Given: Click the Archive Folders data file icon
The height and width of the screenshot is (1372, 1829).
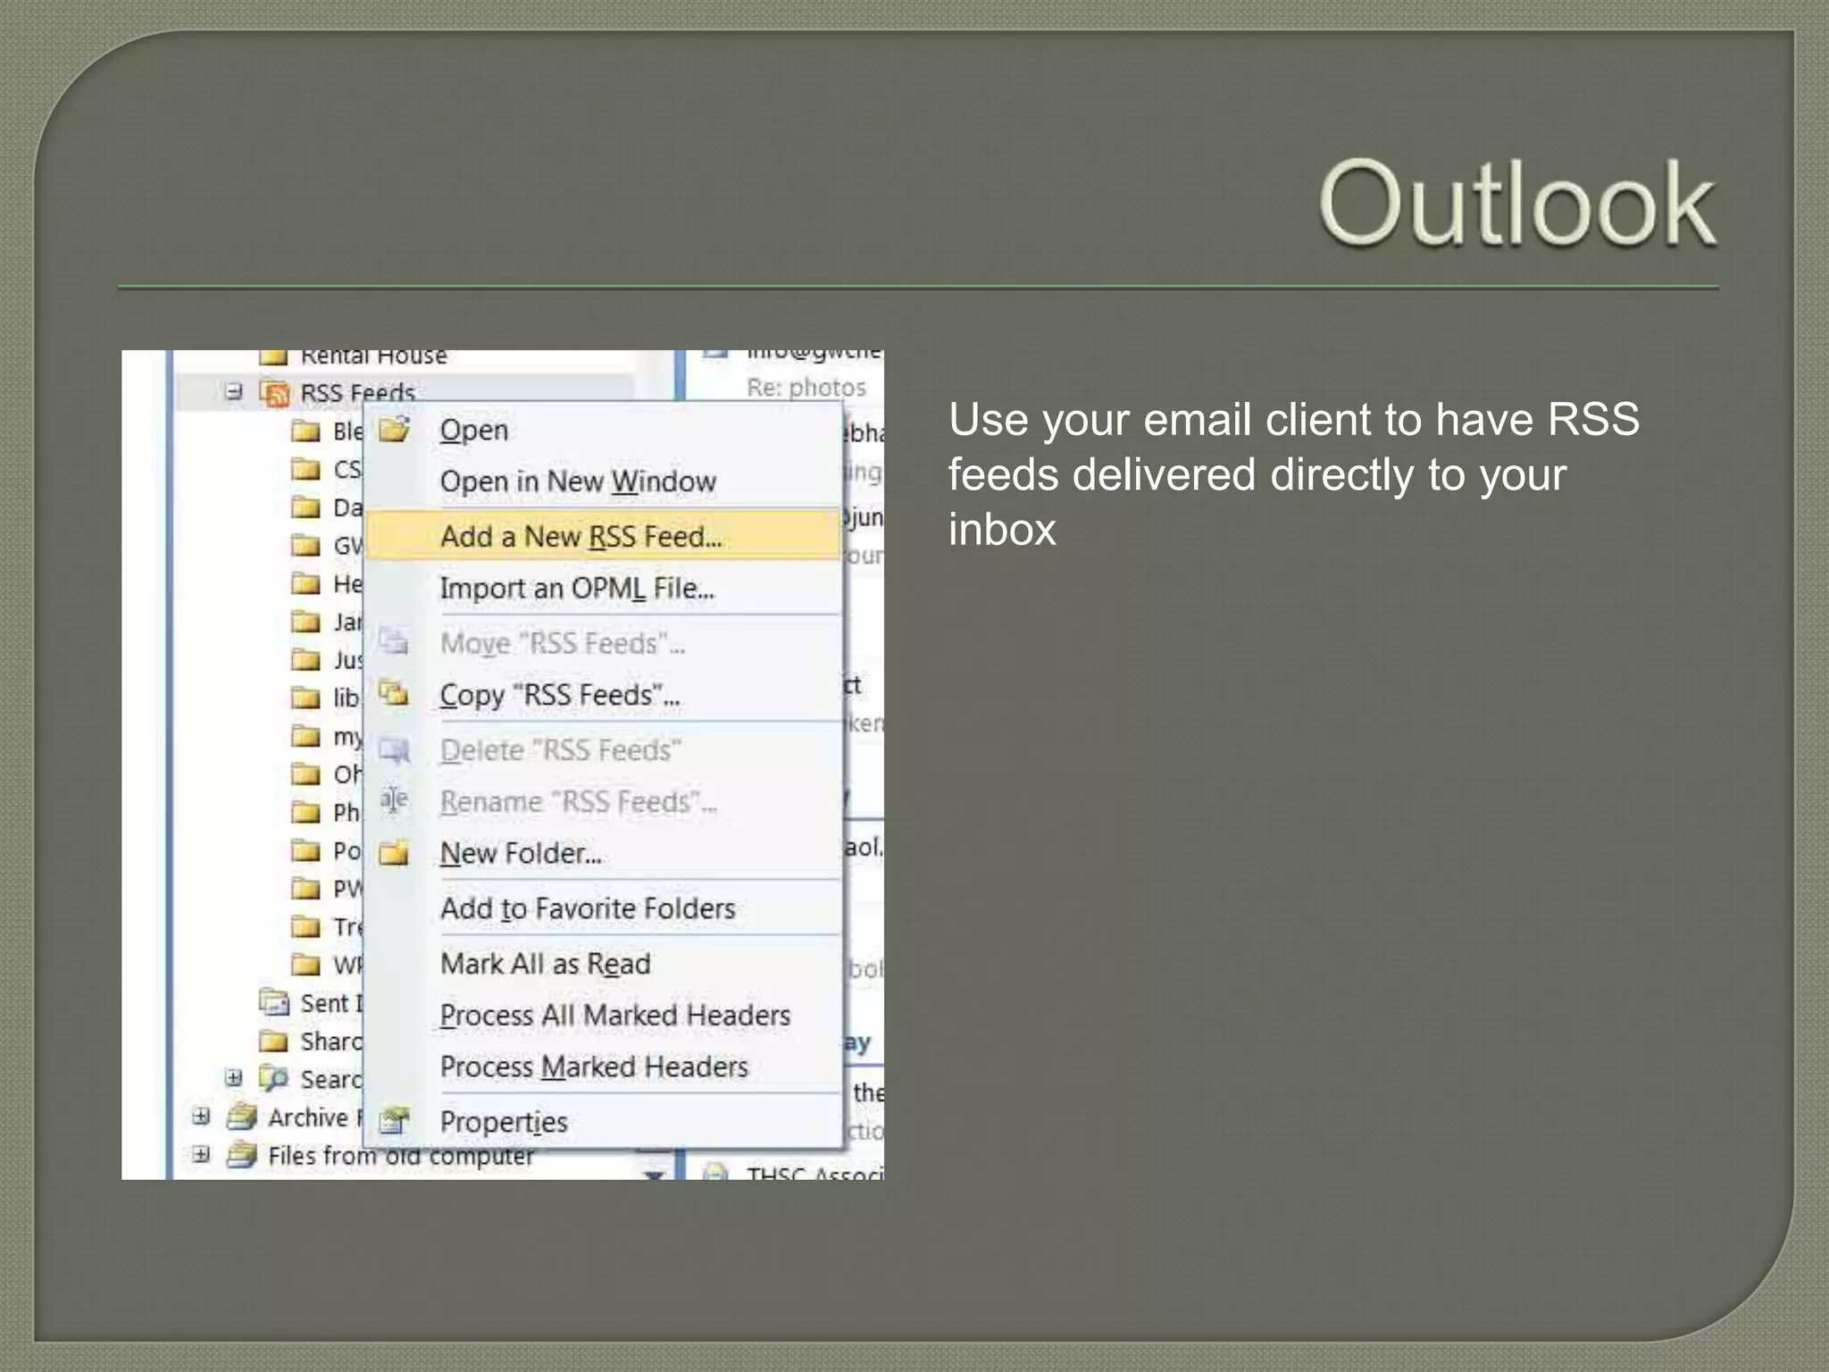Looking at the screenshot, I should tap(241, 1117).
